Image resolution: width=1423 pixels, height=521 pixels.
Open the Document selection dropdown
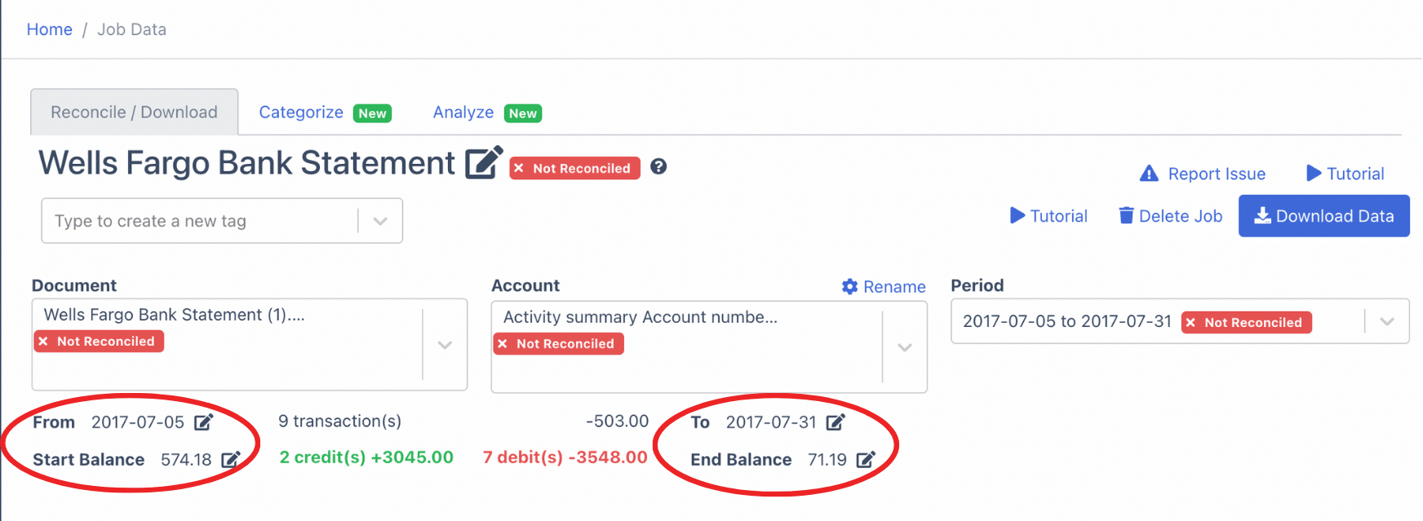pos(446,345)
